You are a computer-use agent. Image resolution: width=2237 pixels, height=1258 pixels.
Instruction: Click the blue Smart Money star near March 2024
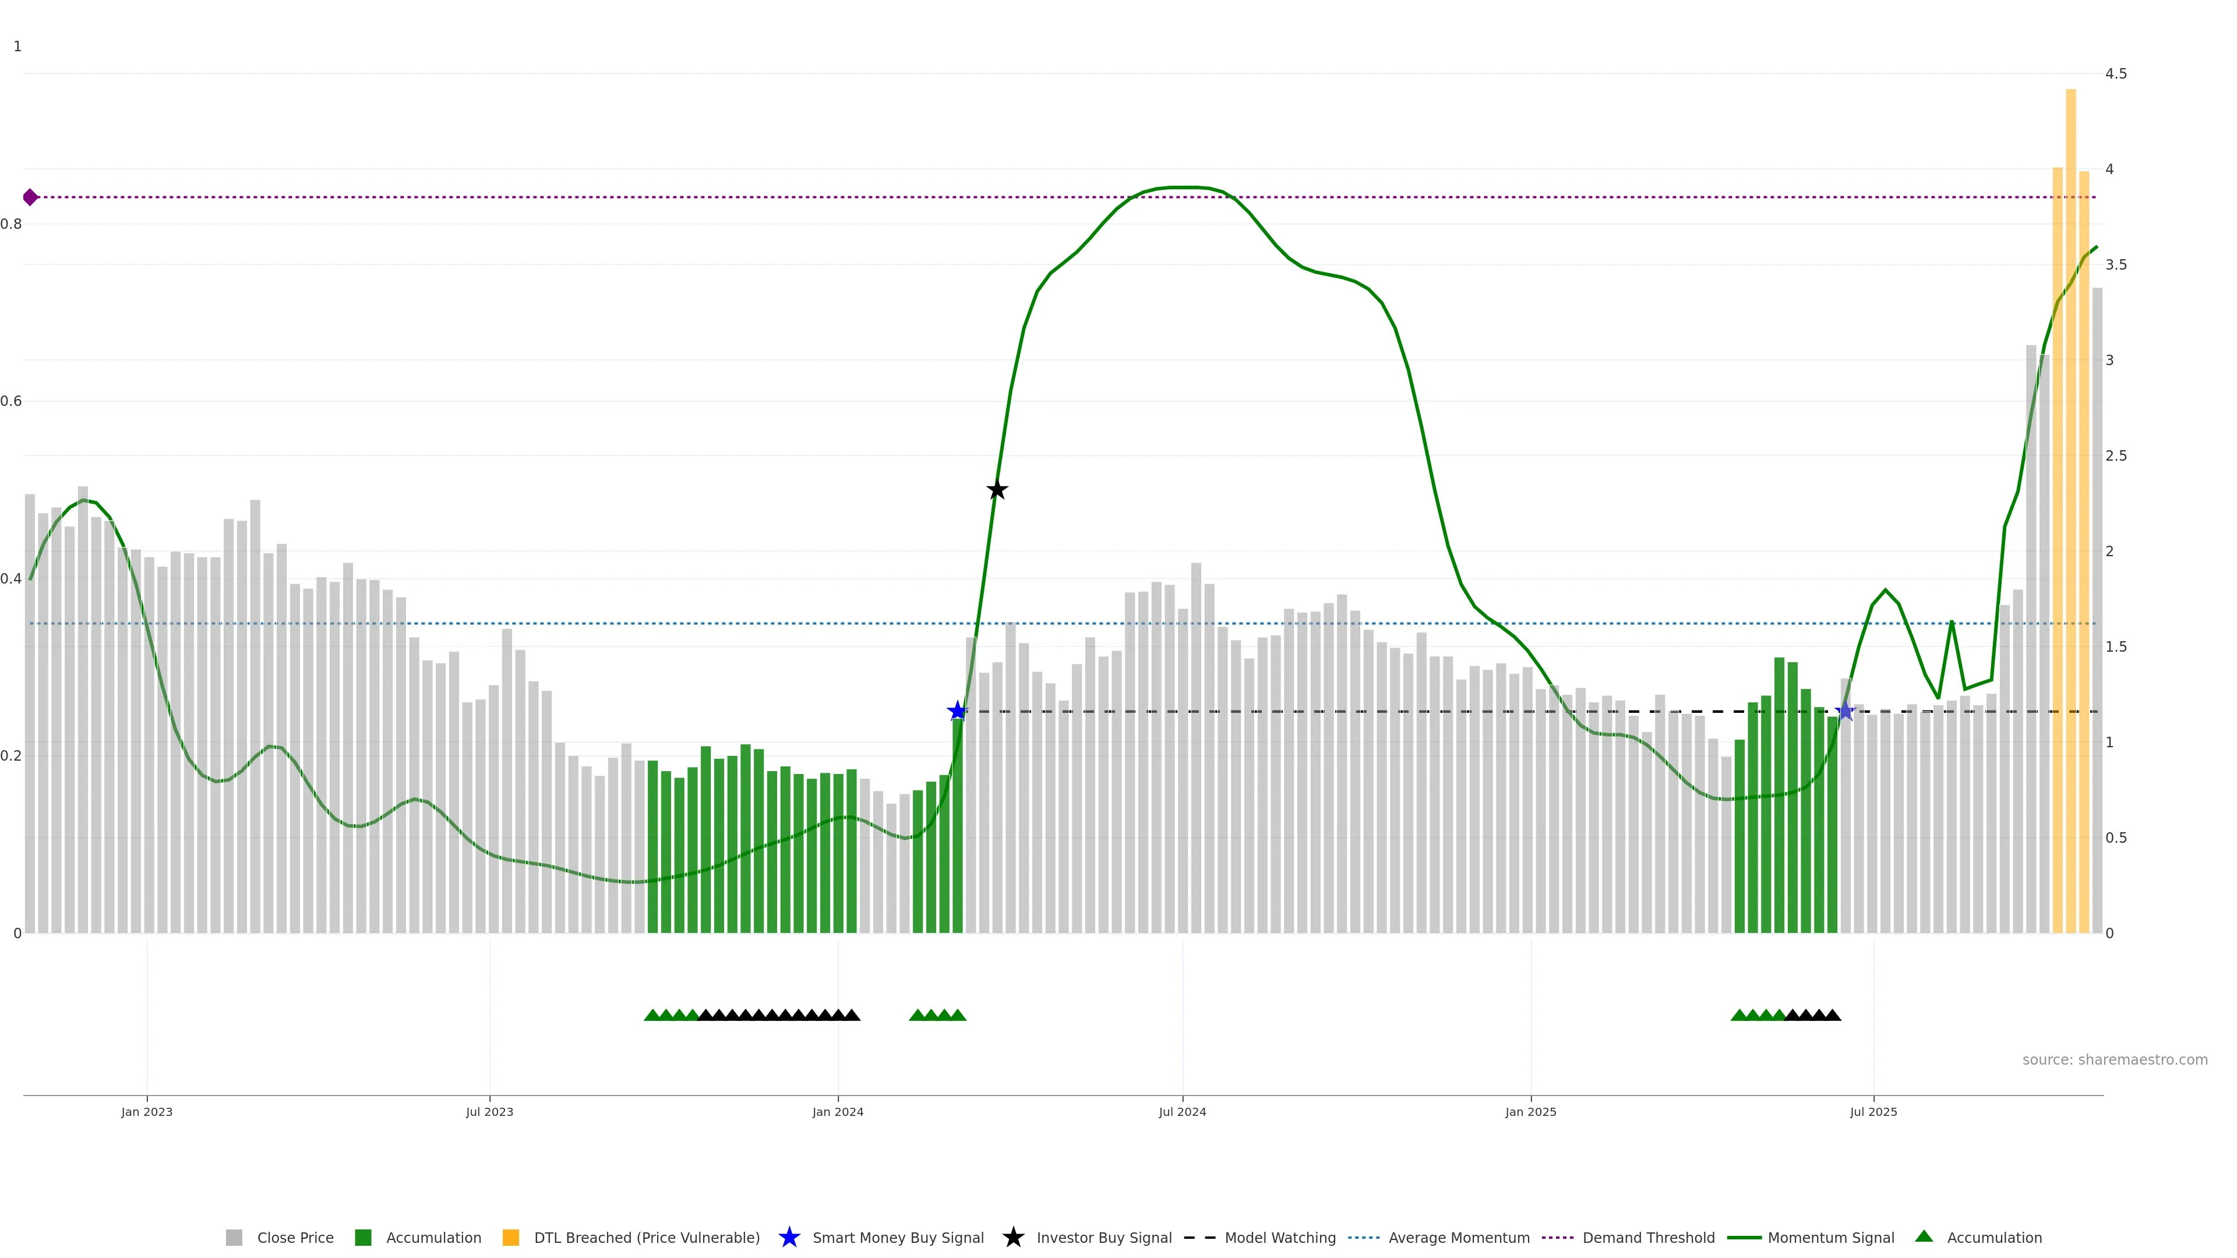click(x=957, y=711)
